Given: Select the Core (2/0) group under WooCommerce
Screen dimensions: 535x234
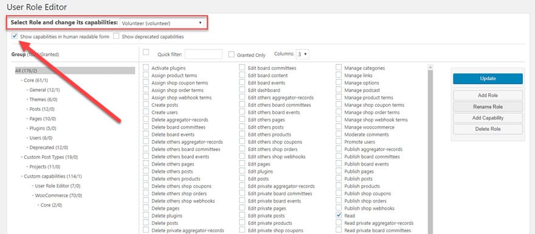Looking at the screenshot, I should tap(51, 205).
